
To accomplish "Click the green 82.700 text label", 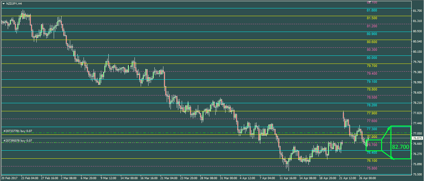I will tap(400, 147).
